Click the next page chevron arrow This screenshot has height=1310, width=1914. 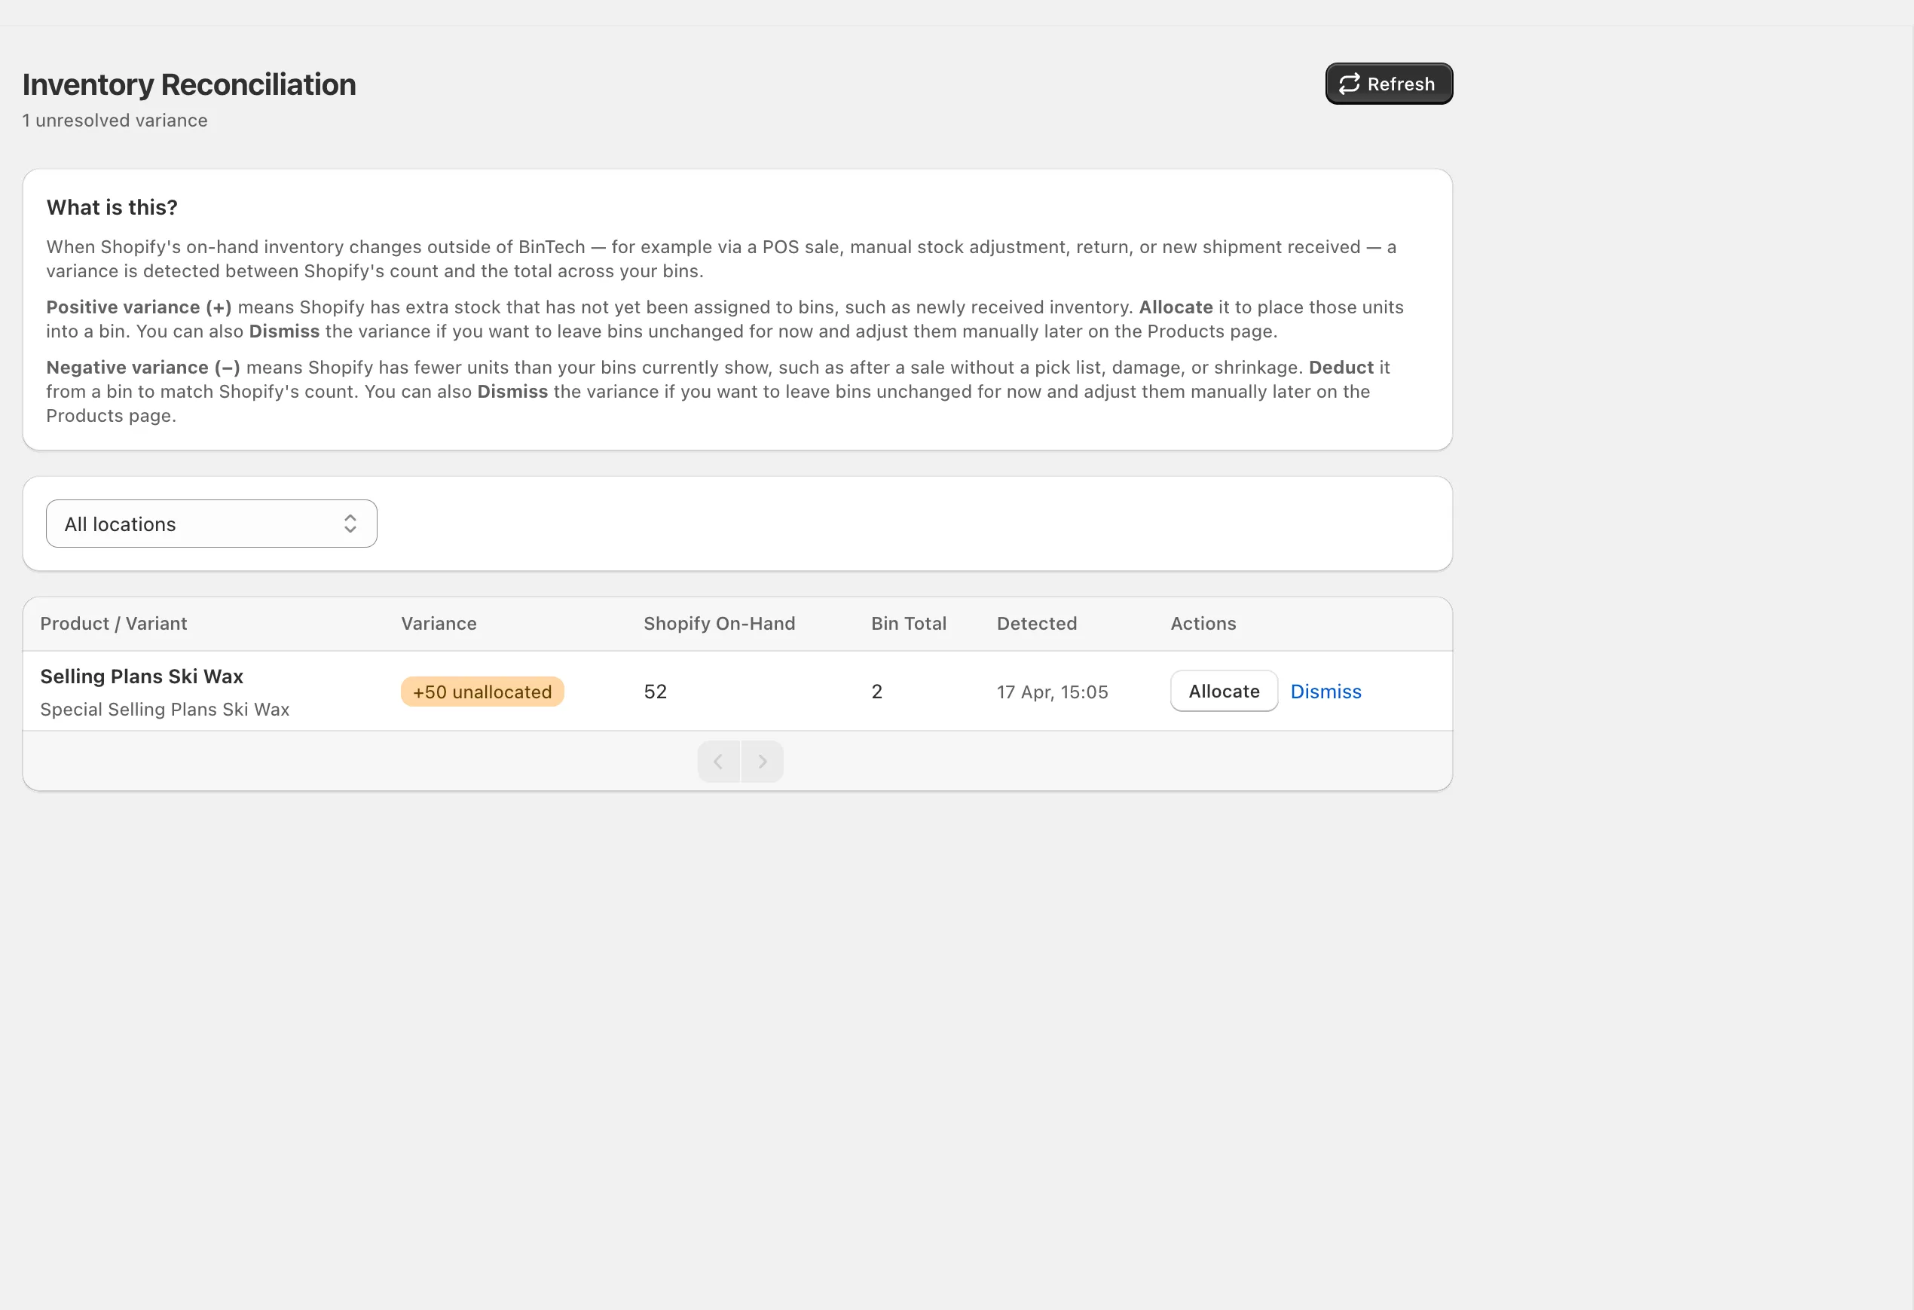coord(762,761)
